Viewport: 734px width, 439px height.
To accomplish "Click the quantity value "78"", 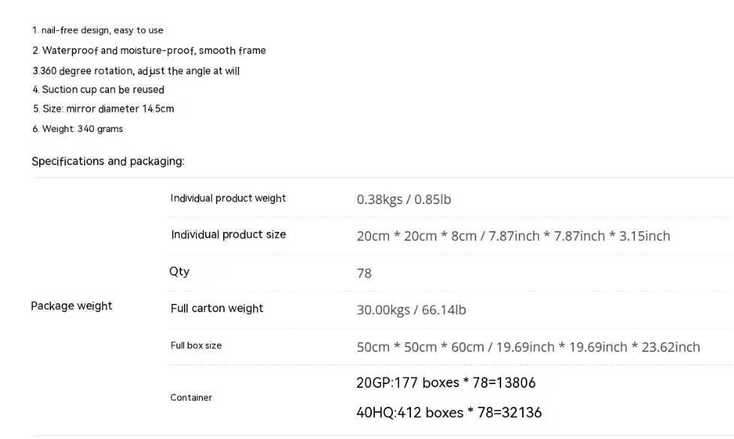I will click(x=364, y=274).
